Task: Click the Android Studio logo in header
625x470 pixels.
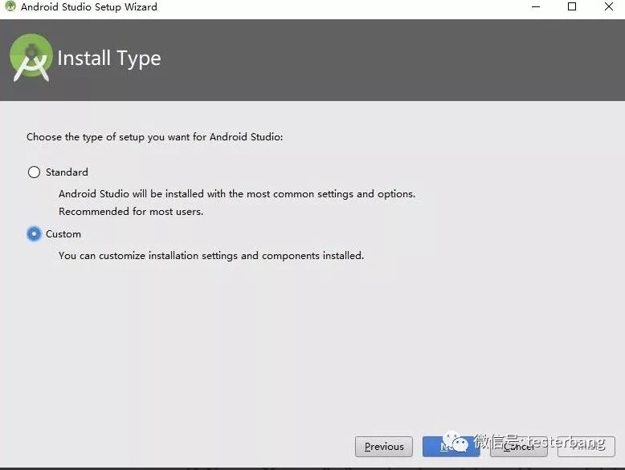Action: pos(31,58)
